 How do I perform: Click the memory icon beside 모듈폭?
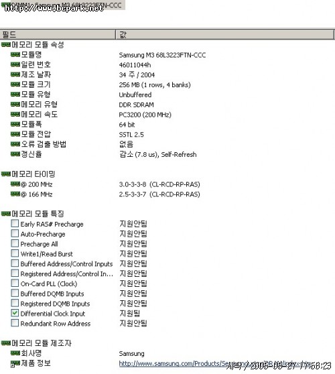[15, 124]
